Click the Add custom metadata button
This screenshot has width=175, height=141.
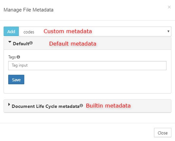[x=11, y=31]
